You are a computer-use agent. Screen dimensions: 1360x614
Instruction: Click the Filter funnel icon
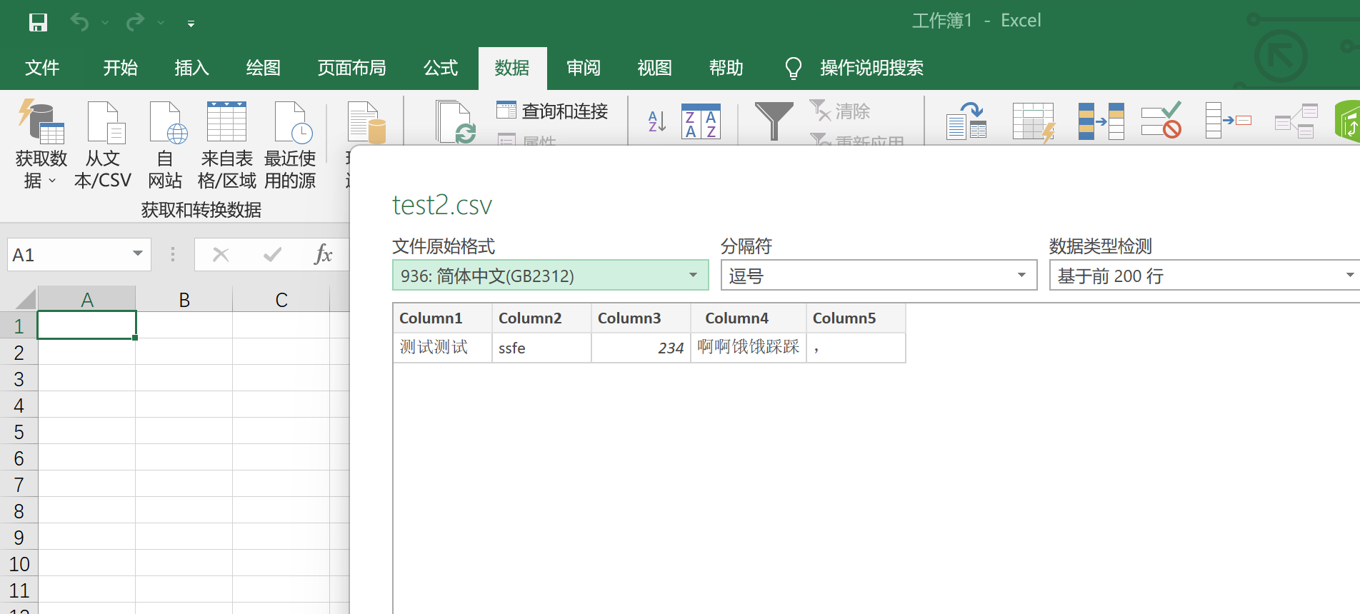click(774, 121)
